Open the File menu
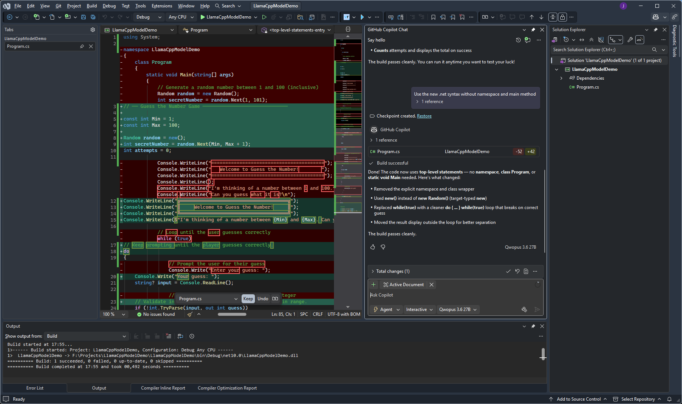 pyautogui.click(x=17, y=6)
